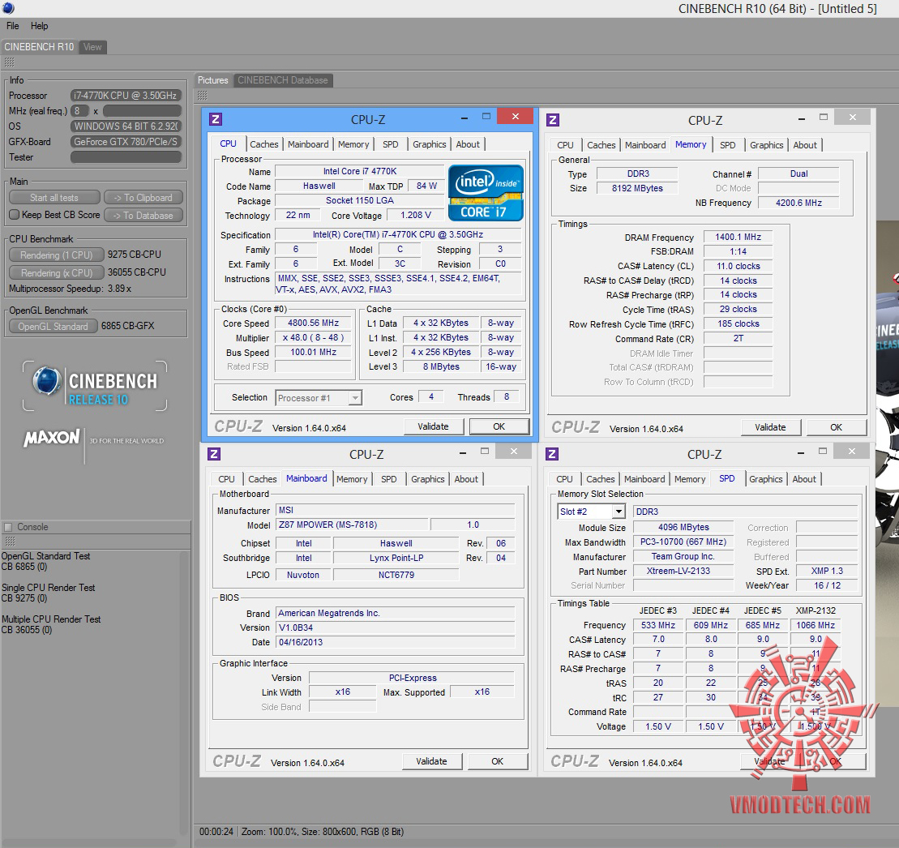Click the Core Speed value 4800.56 MHz
The height and width of the screenshot is (848, 899).
[313, 323]
